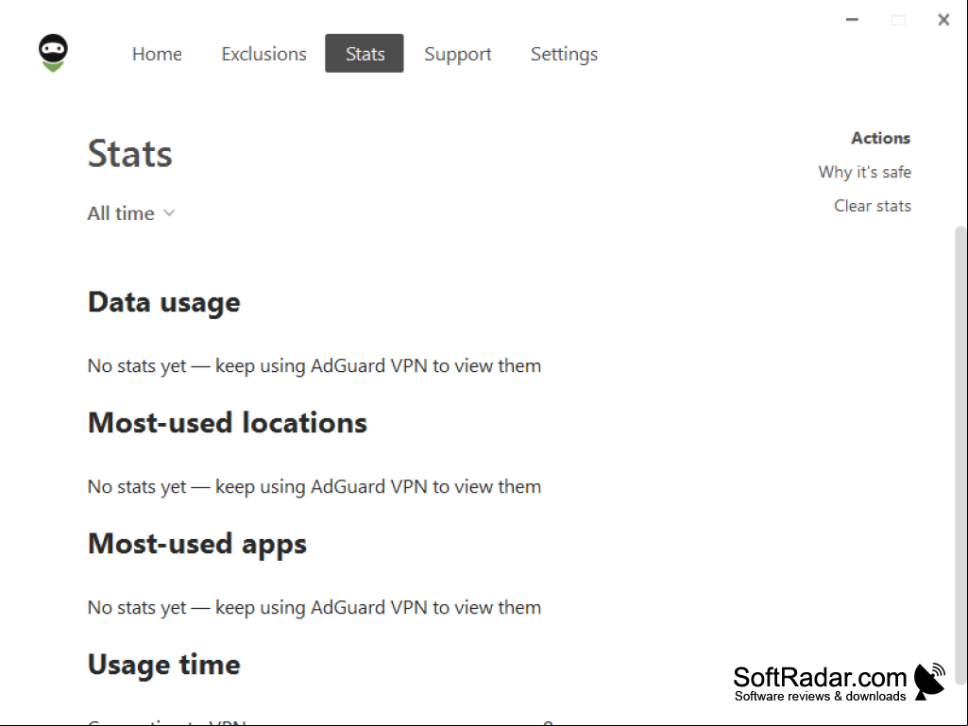Open the Settings tab

point(564,54)
